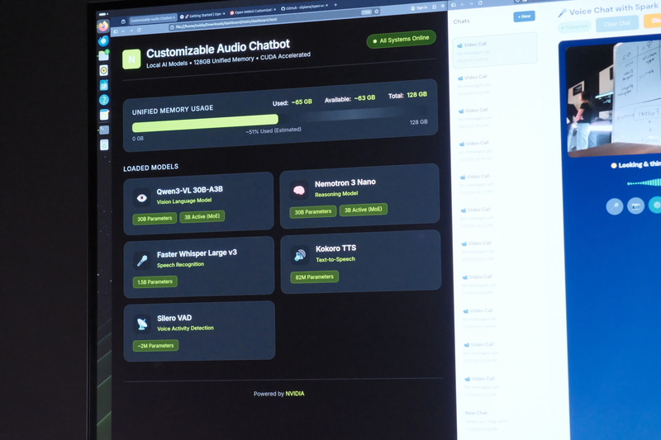The image size is (661, 440).
Task: Click the 3B Active (MoE) tag on Qwen3-VL
Action: coord(202,216)
